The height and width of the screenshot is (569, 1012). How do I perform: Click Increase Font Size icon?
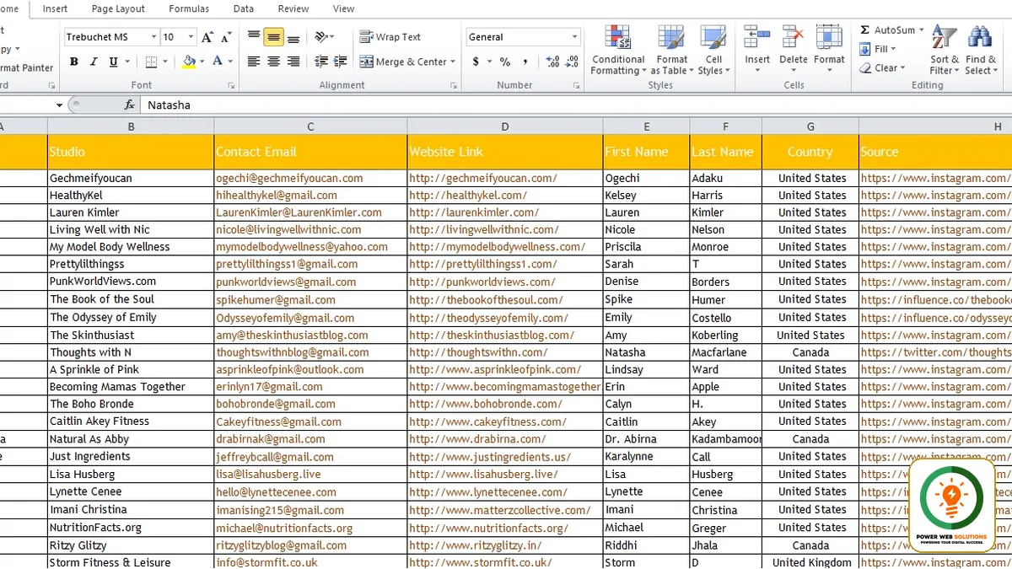click(x=207, y=37)
